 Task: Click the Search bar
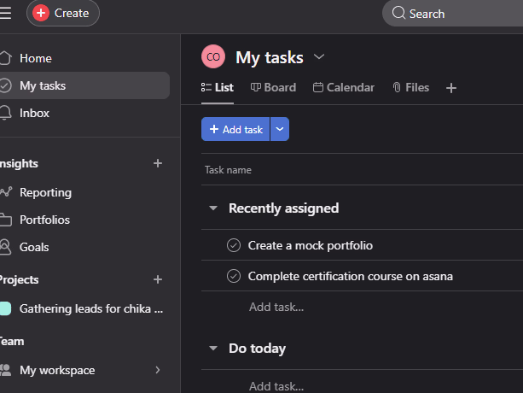click(x=452, y=14)
